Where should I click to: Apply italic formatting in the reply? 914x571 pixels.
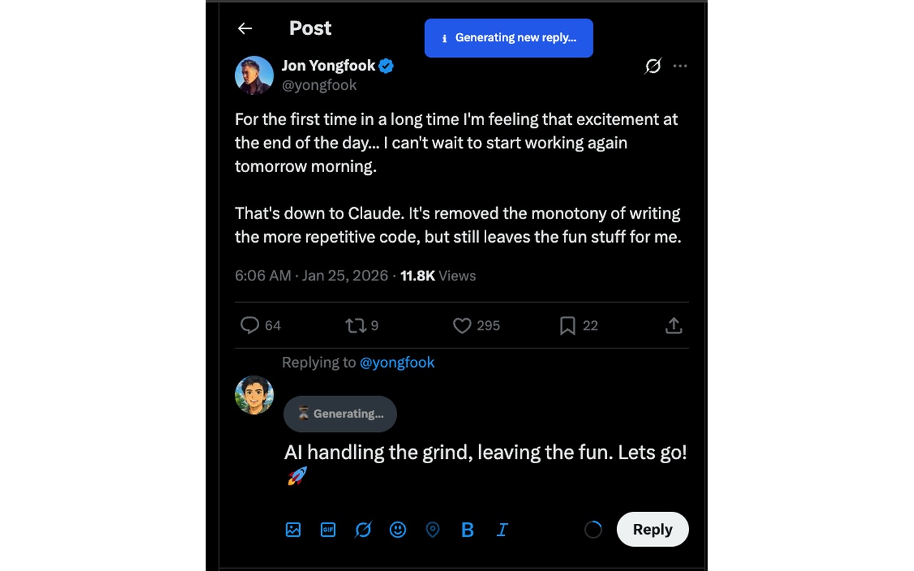pyautogui.click(x=502, y=530)
